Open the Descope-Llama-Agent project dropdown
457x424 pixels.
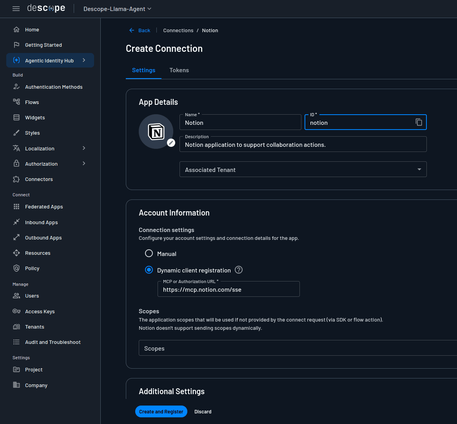point(117,9)
